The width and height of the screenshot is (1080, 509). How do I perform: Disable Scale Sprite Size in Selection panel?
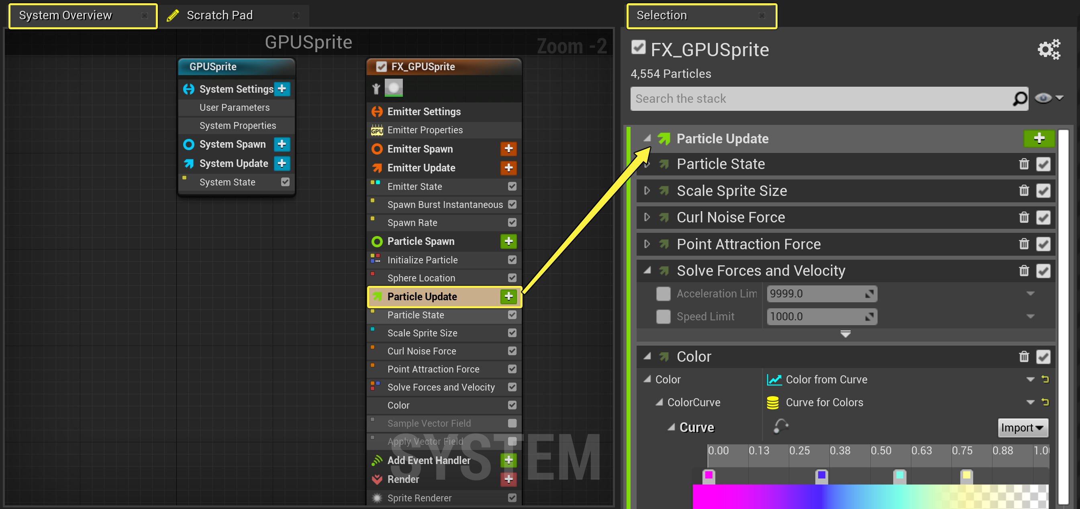coord(1043,191)
